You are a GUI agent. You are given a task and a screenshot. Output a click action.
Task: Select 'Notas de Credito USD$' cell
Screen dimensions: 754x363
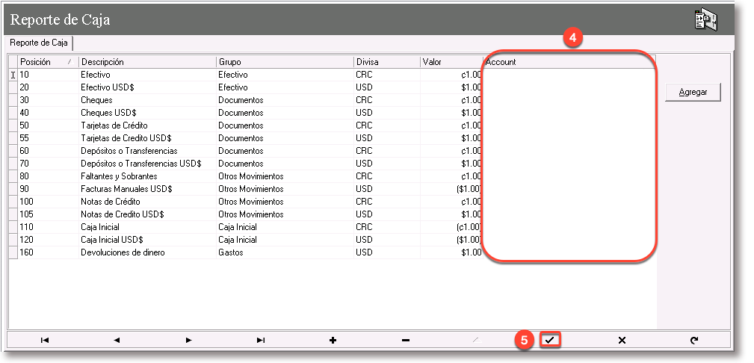[148, 214]
